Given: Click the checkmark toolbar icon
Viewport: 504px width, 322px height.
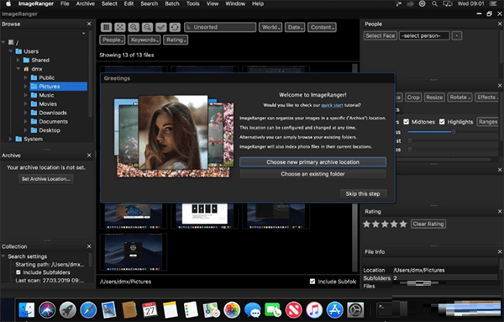Looking at the screenshot, I should tap(161, 27).
